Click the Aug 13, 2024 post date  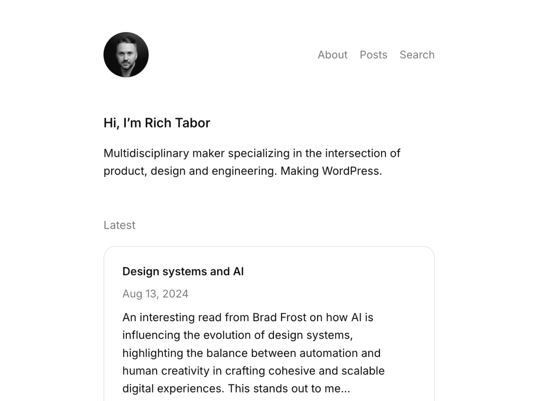(155, 294)
